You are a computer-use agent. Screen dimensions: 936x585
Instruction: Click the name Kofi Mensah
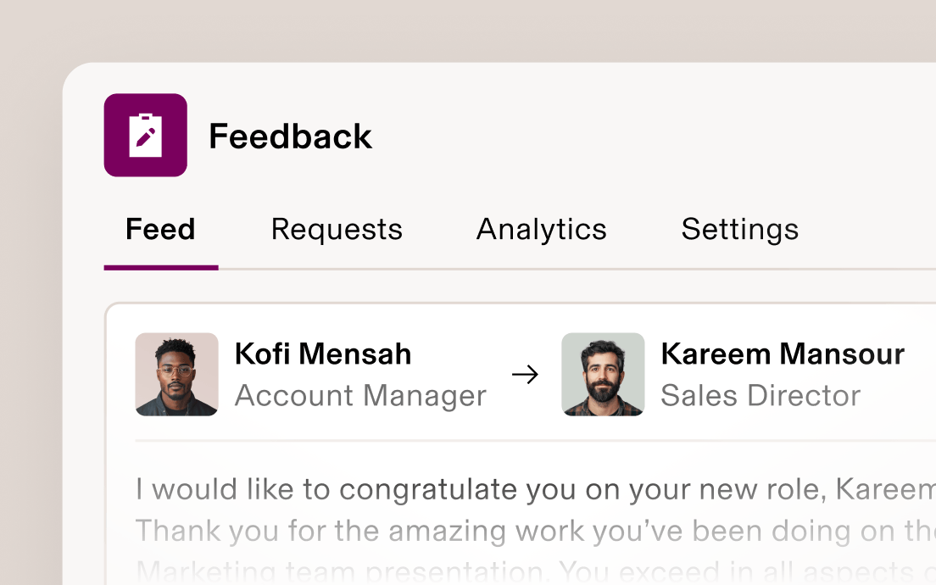coord(322,354)
